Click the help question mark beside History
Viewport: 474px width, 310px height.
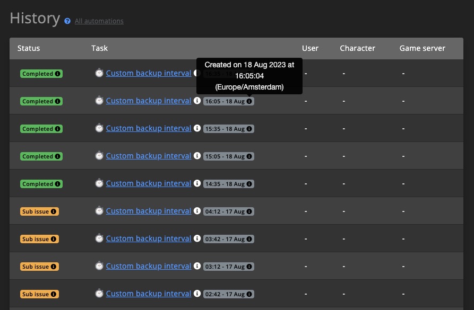click(x=67, y=21)
